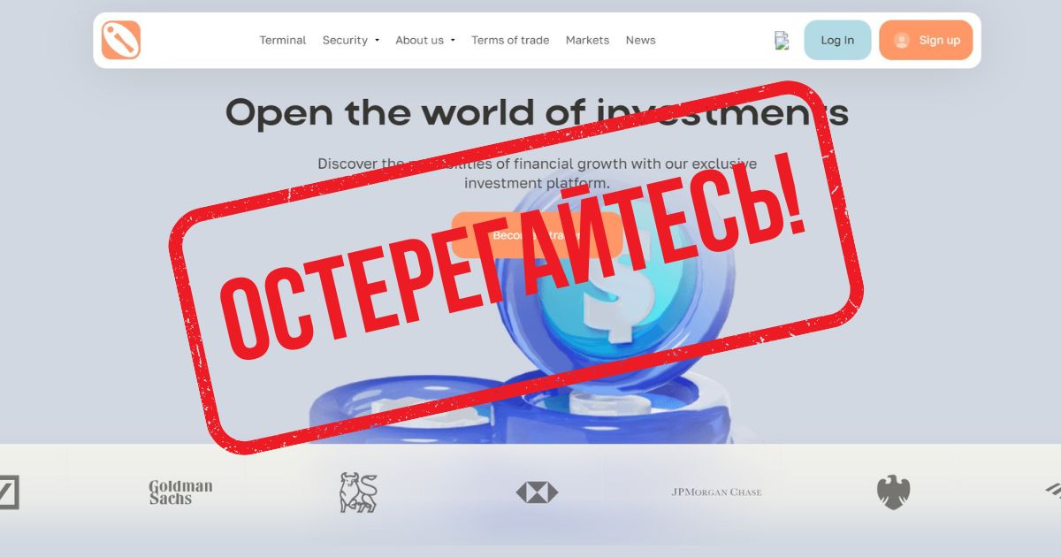This screenshot has width=1061, height=557.
Task: Click the Log In button
Action: pyautogui.click(x=837, y=40)
